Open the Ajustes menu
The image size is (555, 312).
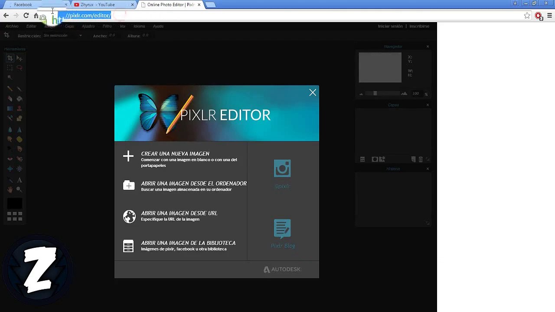tap(88, 26)
